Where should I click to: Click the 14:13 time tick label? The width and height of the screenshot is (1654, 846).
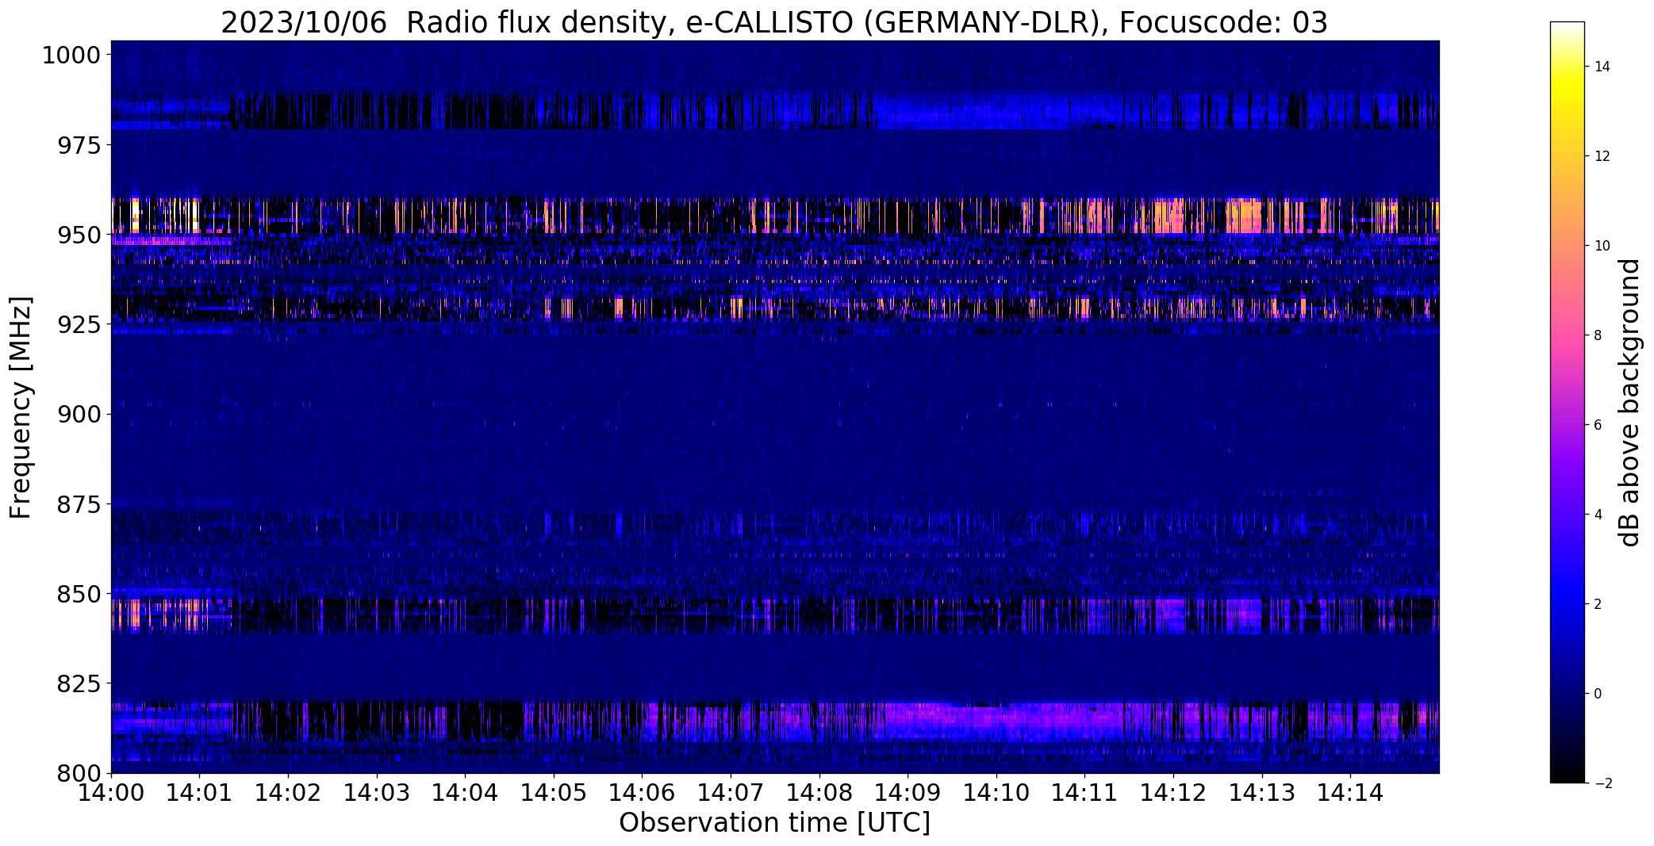[1262, 792]
